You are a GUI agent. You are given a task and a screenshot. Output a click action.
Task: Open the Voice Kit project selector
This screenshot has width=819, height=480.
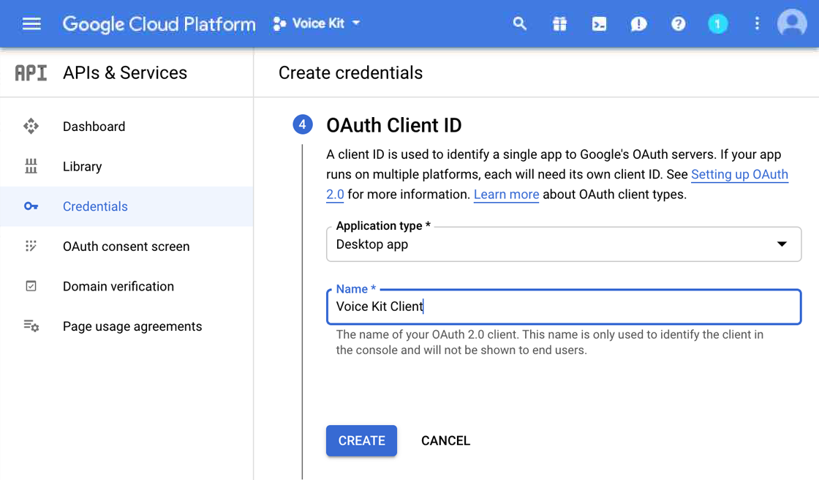(317, 23)
